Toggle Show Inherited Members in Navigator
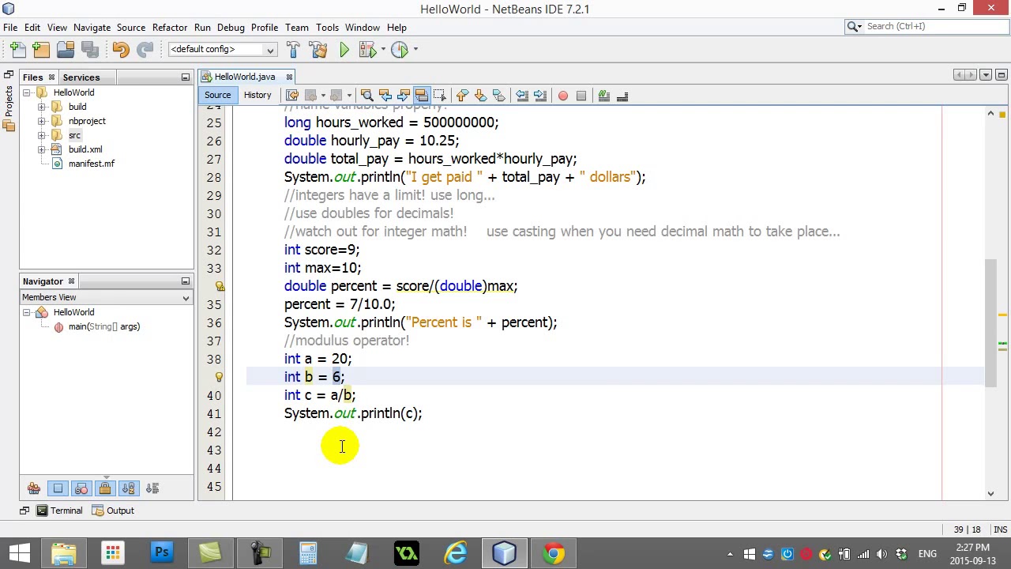Viewport: 1011px width, 569px height. pyautogui.click(x=34, y=488)
